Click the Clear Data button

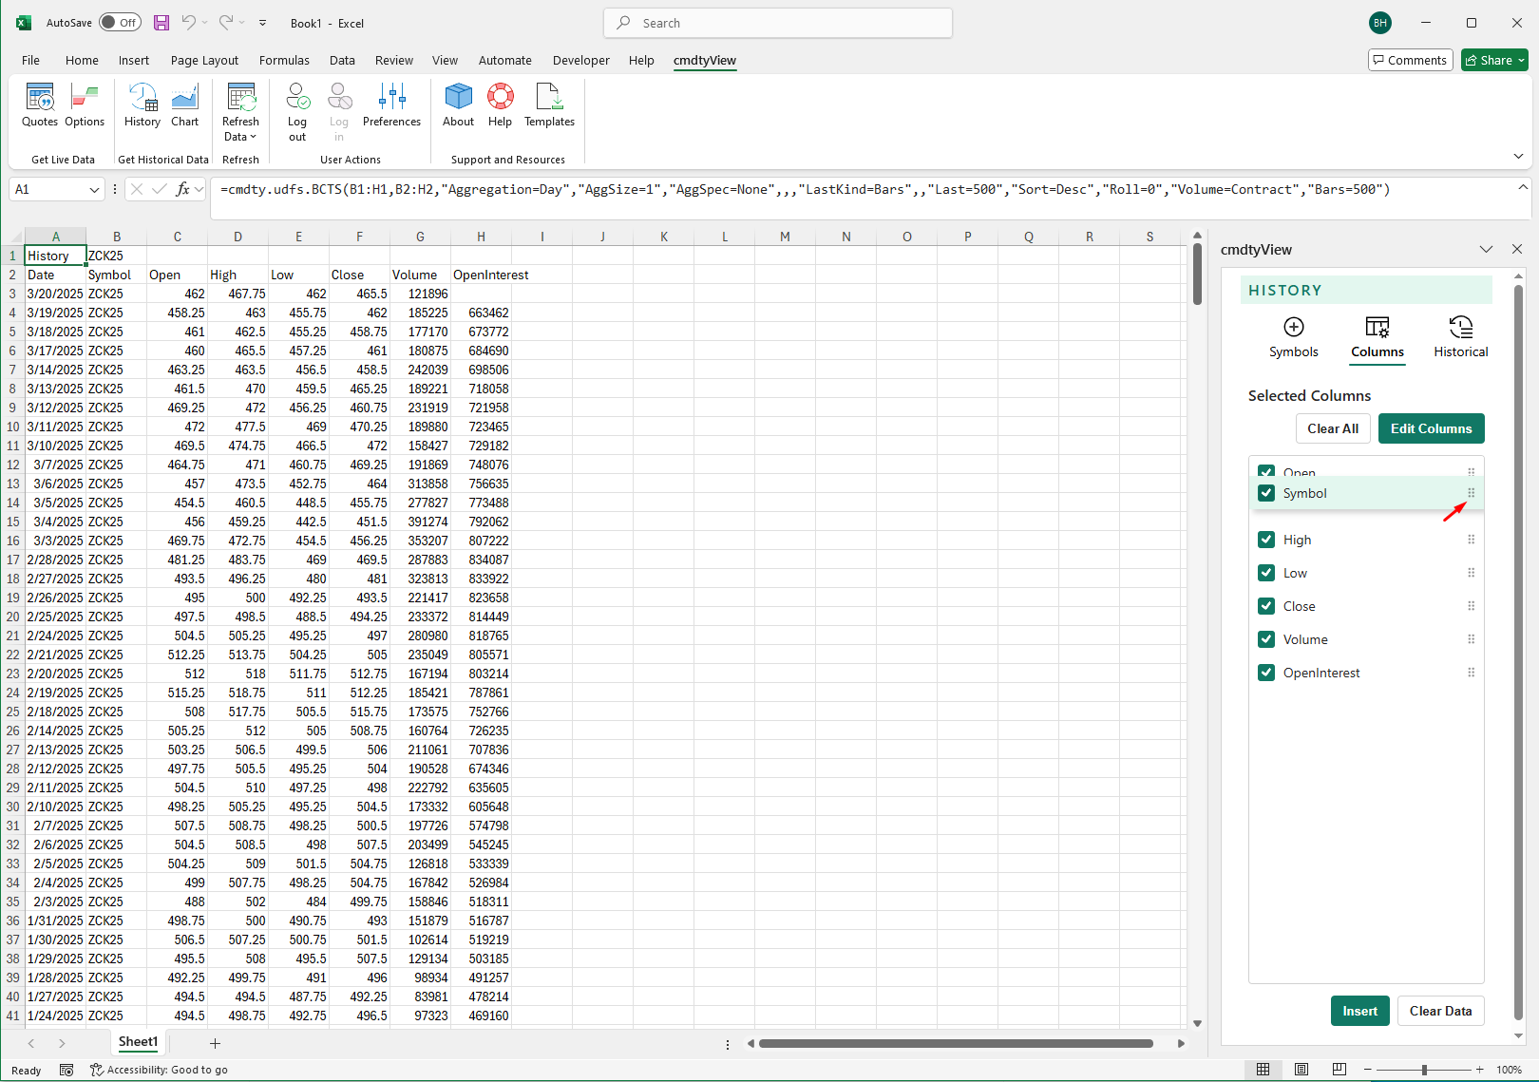point(1440,1011)
